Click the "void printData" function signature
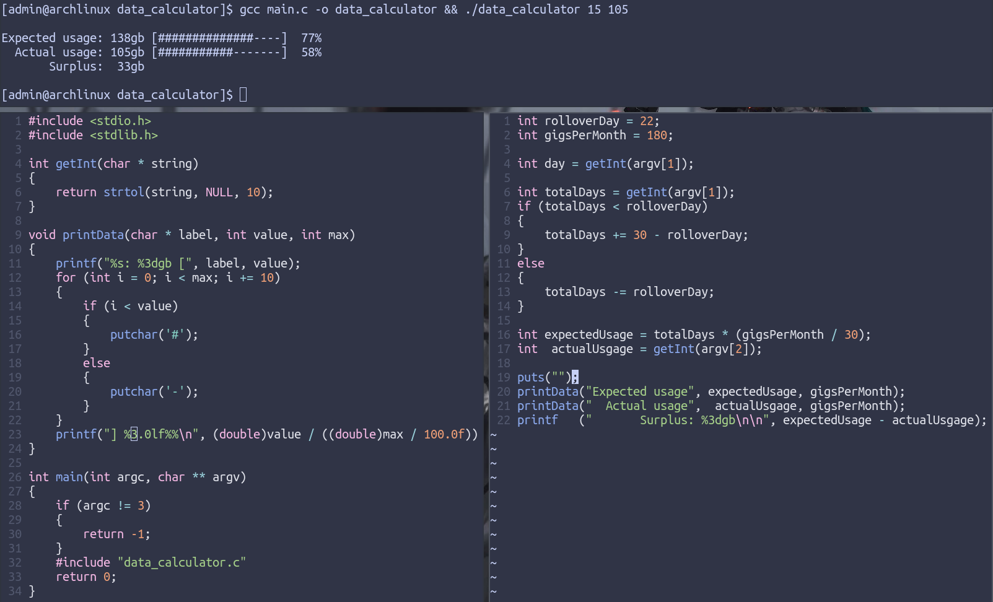The height and width of the screenshot is (602, 993). [x=192, y=235]
